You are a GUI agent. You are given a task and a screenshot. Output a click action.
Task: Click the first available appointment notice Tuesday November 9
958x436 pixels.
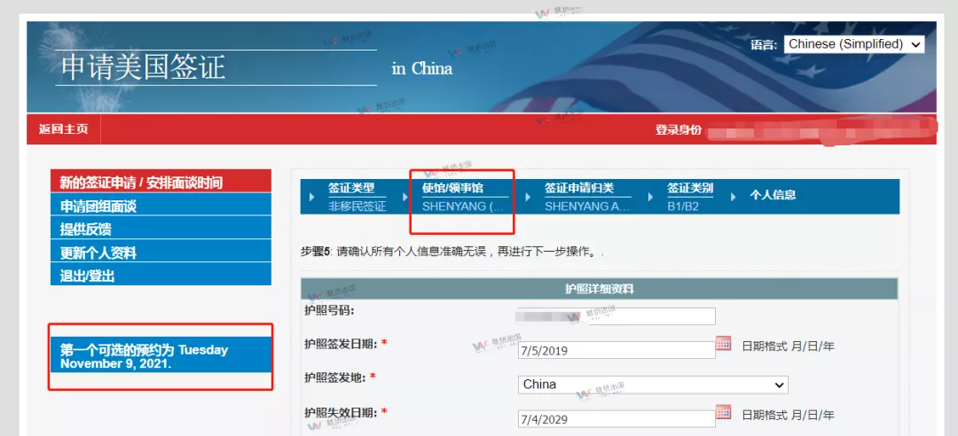160,356
